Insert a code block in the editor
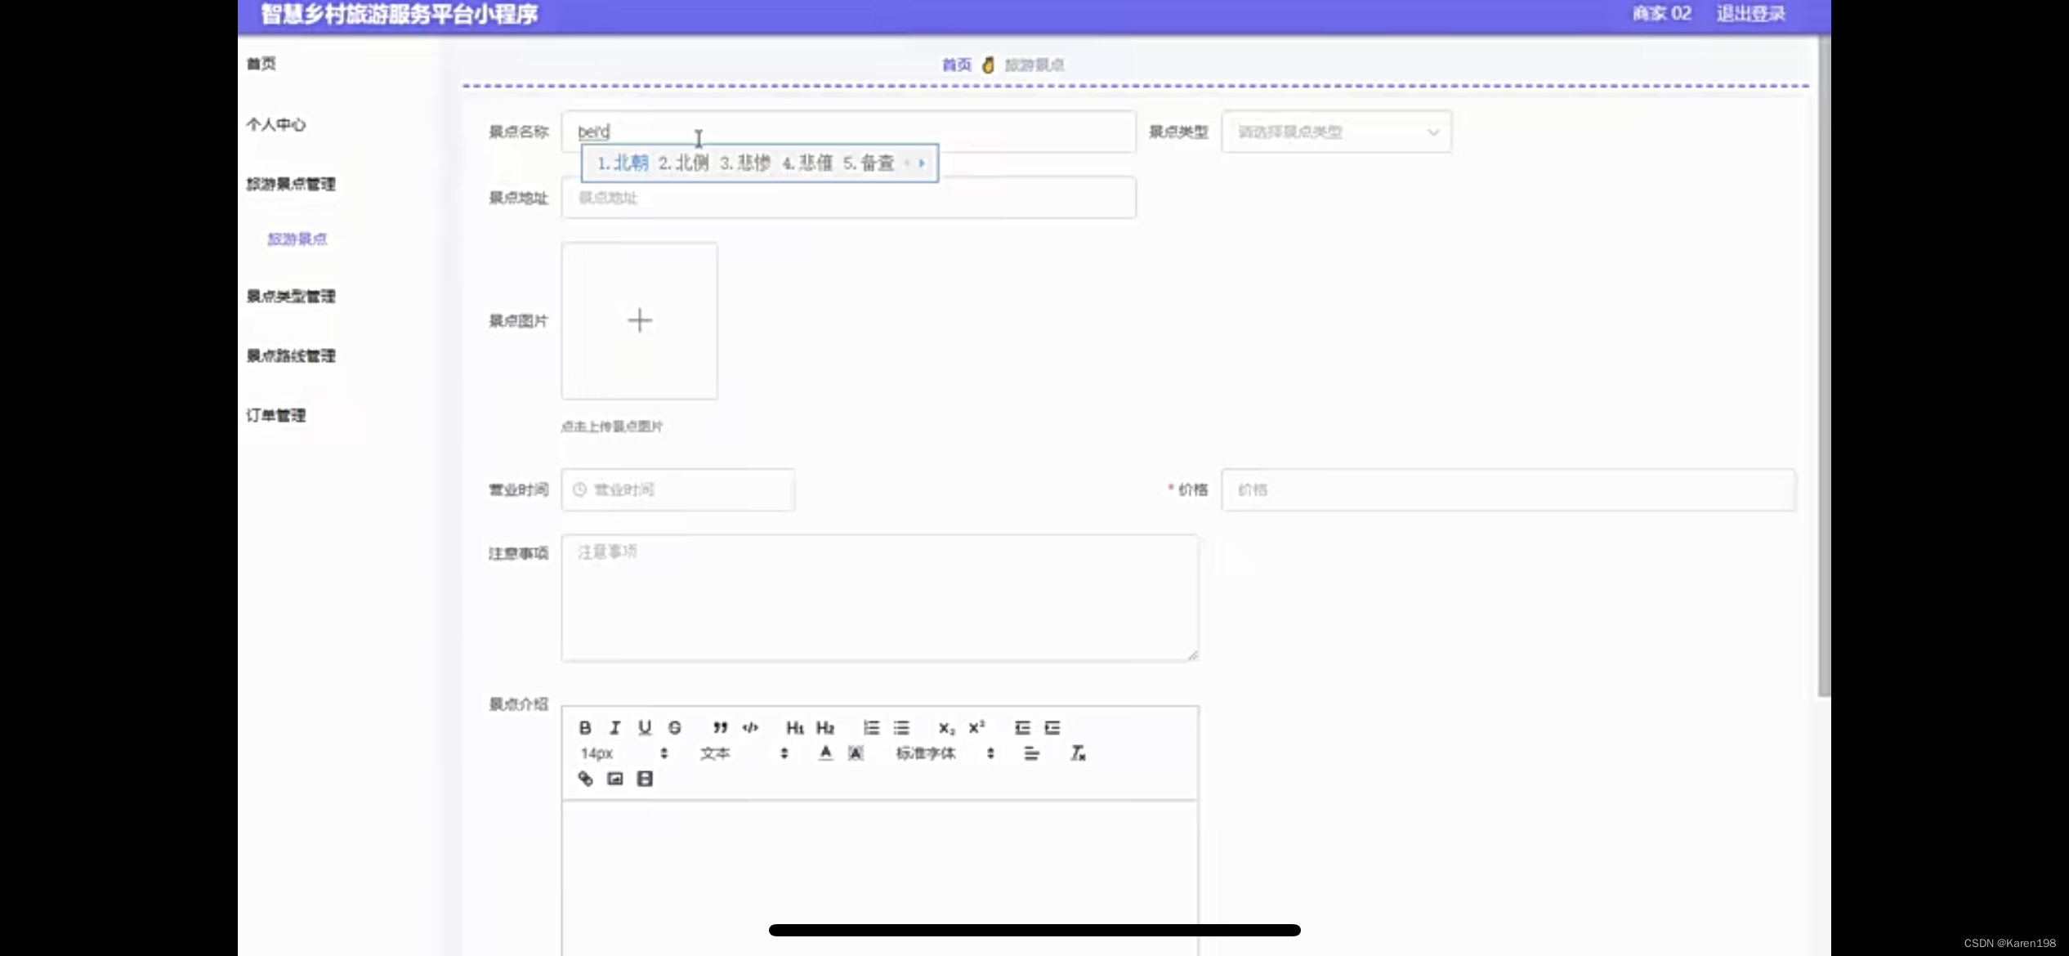2069x956 pixels. tap(750, 727)
